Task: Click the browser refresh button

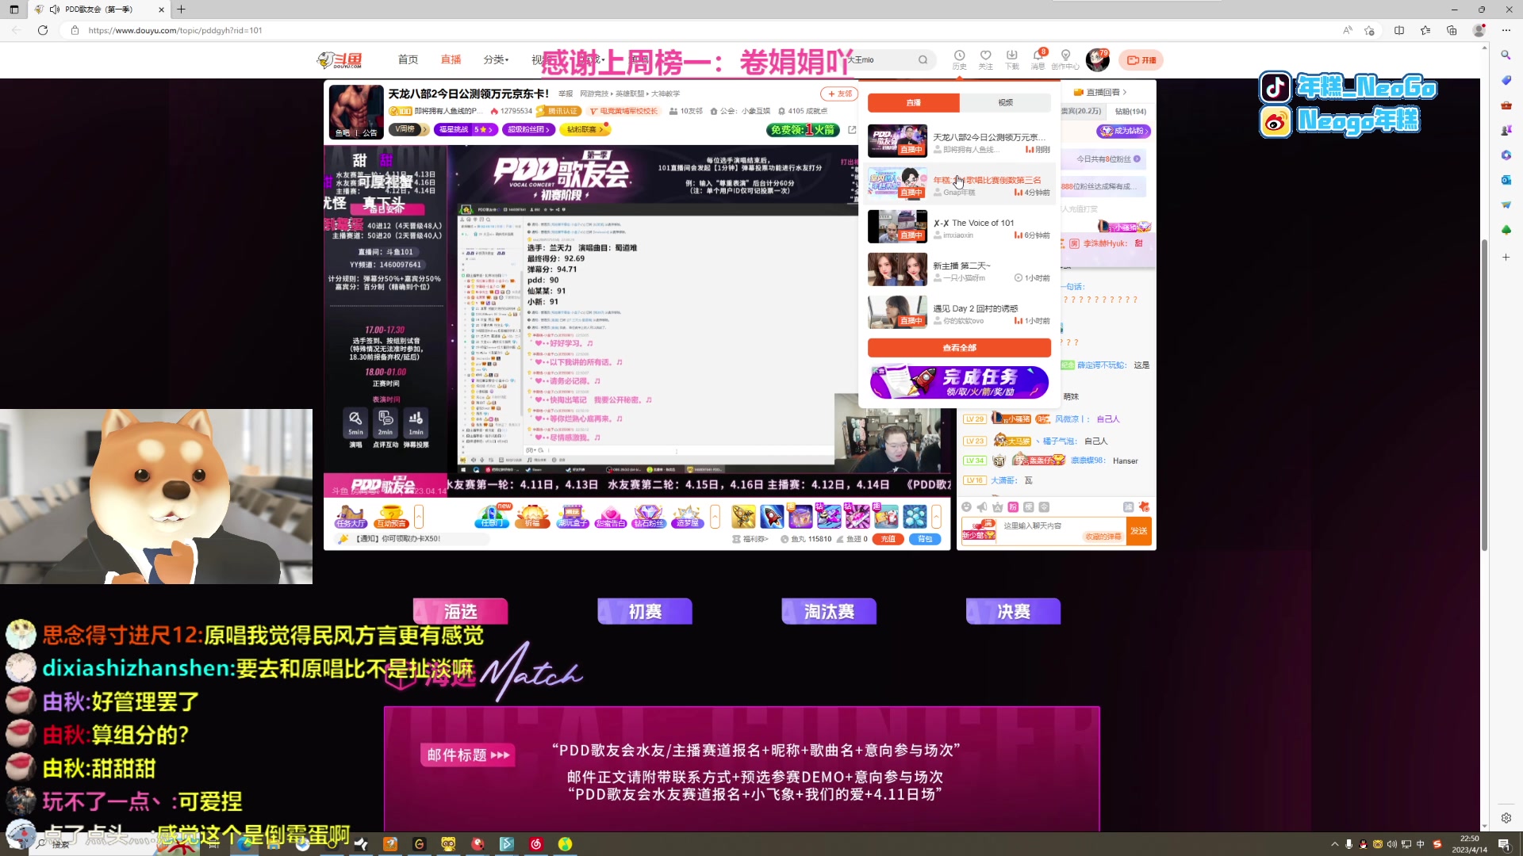Action: [x=43, y=30]
